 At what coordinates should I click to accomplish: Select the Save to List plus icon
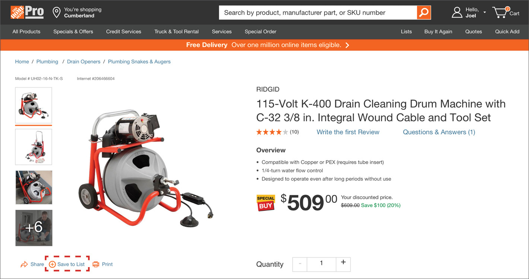[x=52, y=264]
